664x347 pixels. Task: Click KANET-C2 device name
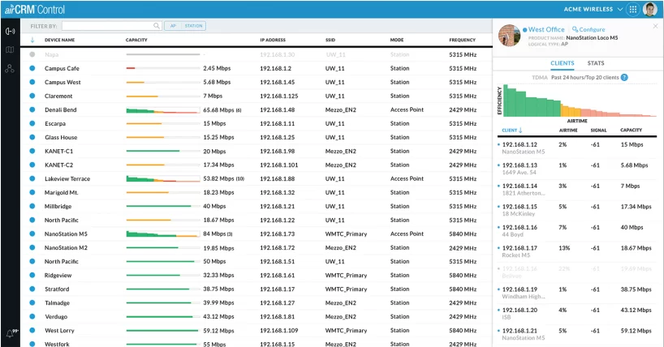tap(59, 165)
